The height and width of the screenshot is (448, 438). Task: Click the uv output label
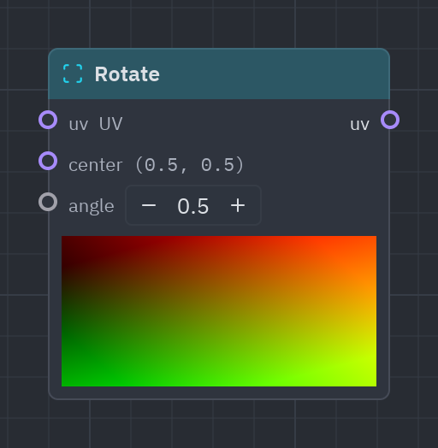tap(359, 125)
